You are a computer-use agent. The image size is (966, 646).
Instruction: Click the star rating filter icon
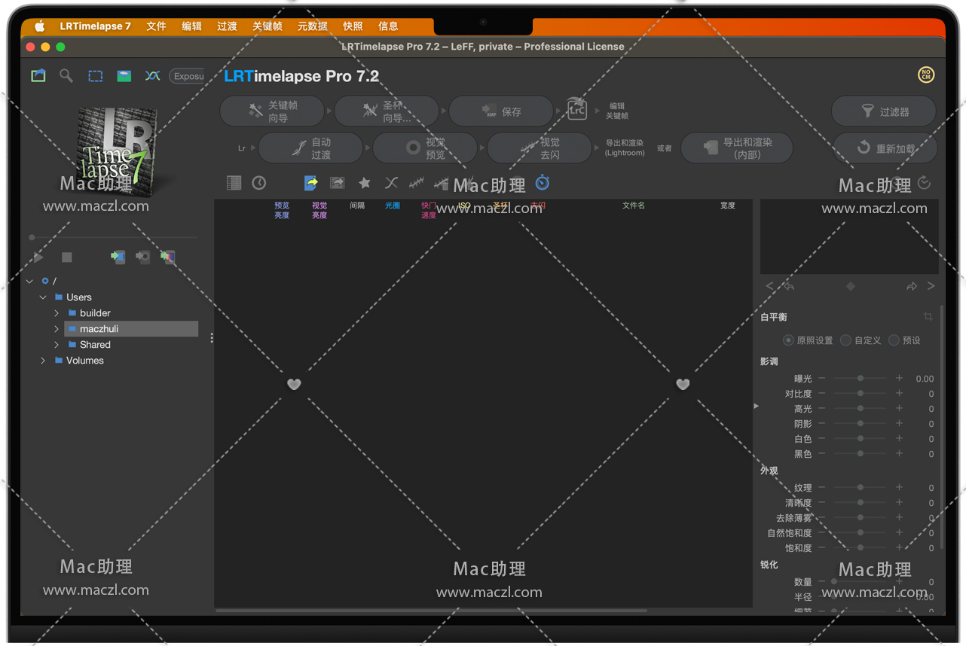pos(365,183)
